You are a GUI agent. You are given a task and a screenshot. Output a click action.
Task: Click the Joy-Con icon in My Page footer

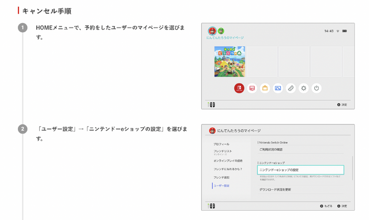coord(212,206)
